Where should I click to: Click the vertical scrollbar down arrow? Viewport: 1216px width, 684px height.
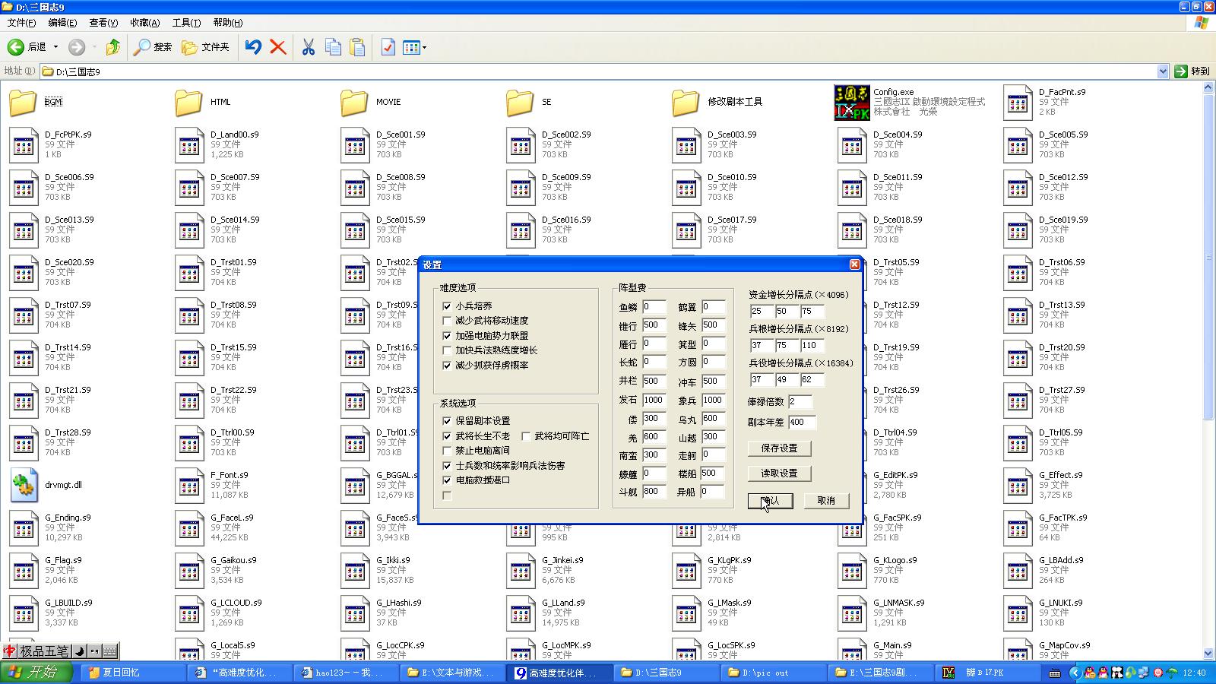(1208, 654)
